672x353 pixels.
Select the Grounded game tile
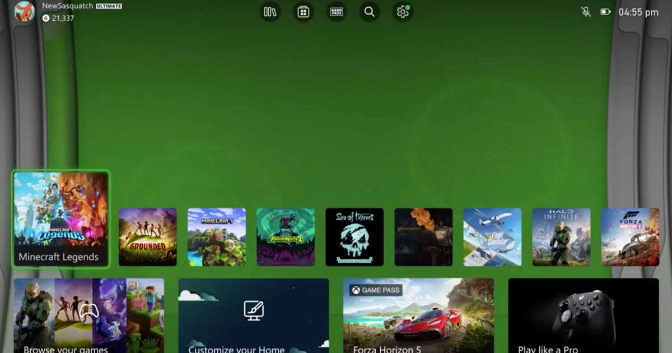(148, 237)
